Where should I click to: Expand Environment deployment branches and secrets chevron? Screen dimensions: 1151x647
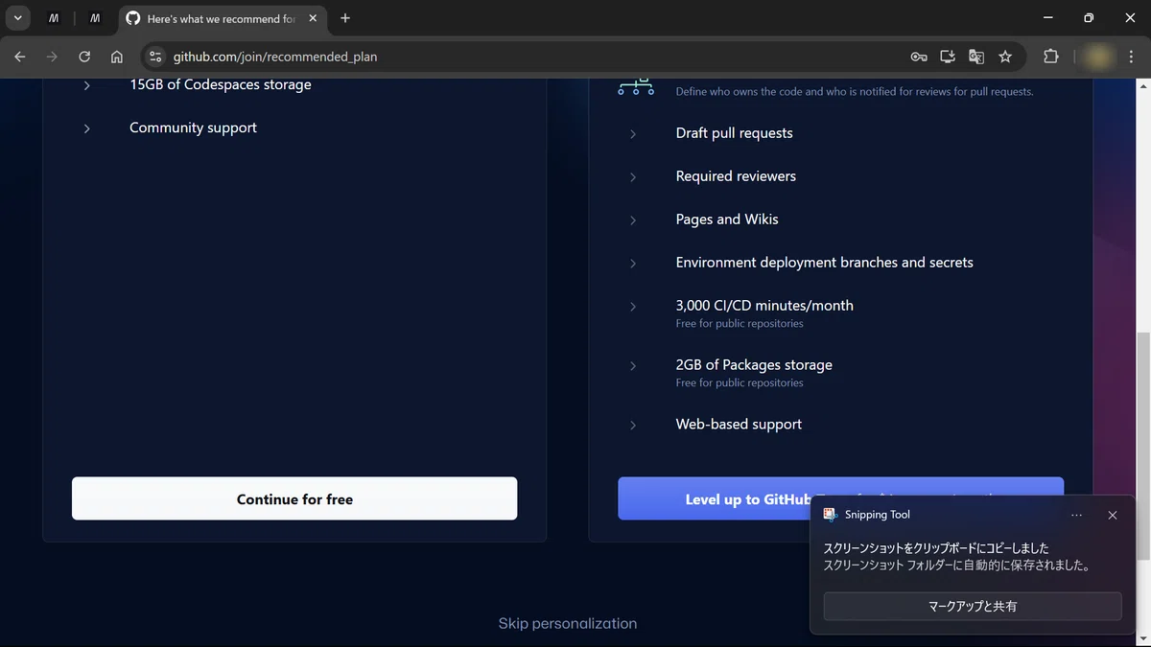tap(633, 264)
